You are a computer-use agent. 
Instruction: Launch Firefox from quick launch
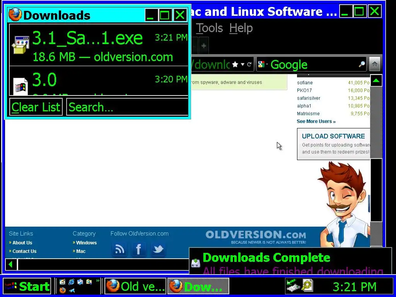pyautogui.click(x=62, y=290)
